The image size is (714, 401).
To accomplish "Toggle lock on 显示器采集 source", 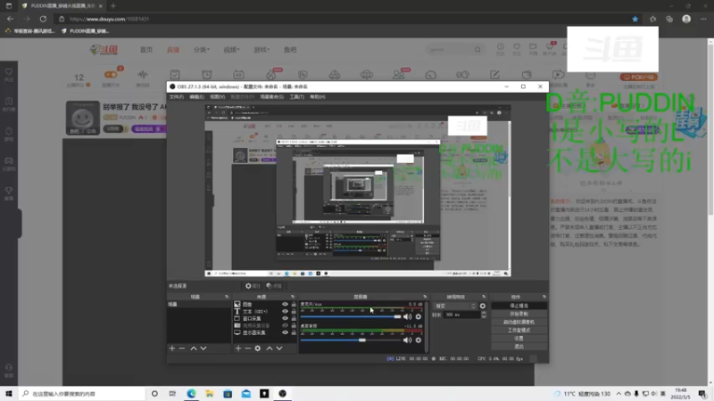I will (294, 332).
